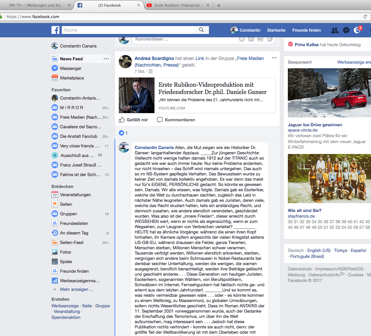Click the Facebook search field
The height and width of the screenshot is (336, 371).
pos(128,30)
